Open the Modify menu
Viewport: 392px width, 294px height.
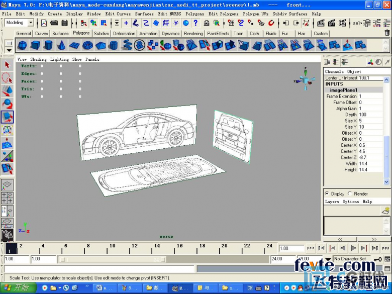click(x=37, y=14)
